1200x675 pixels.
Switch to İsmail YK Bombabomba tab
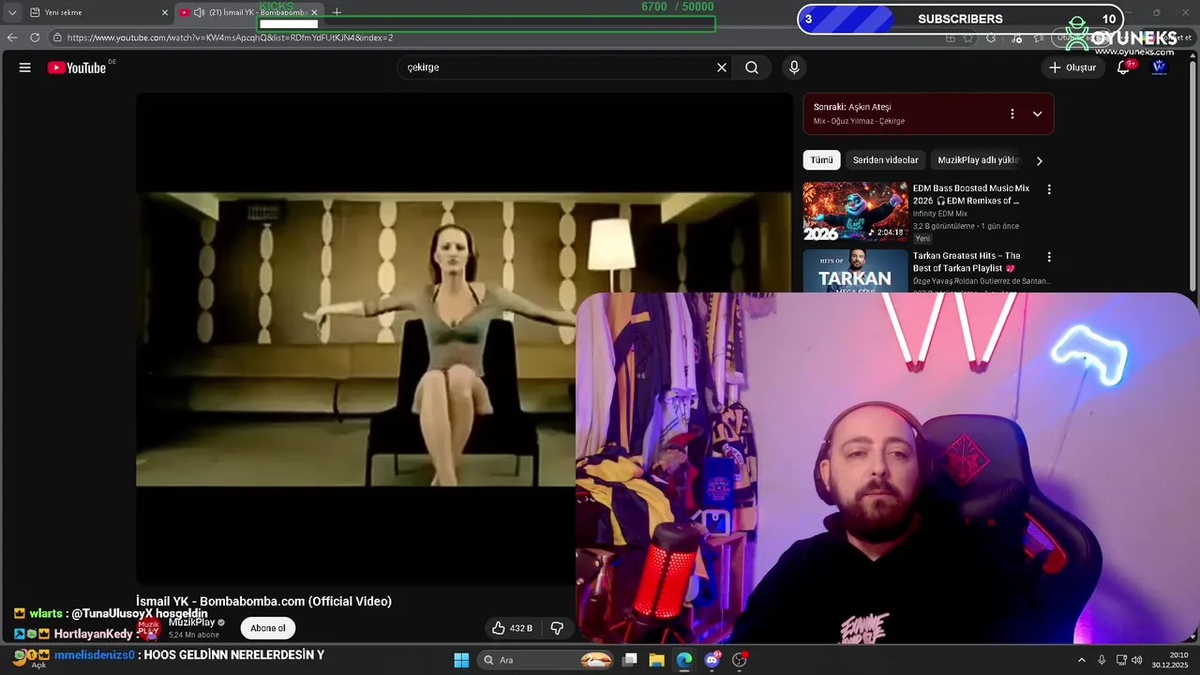(250, 12)
